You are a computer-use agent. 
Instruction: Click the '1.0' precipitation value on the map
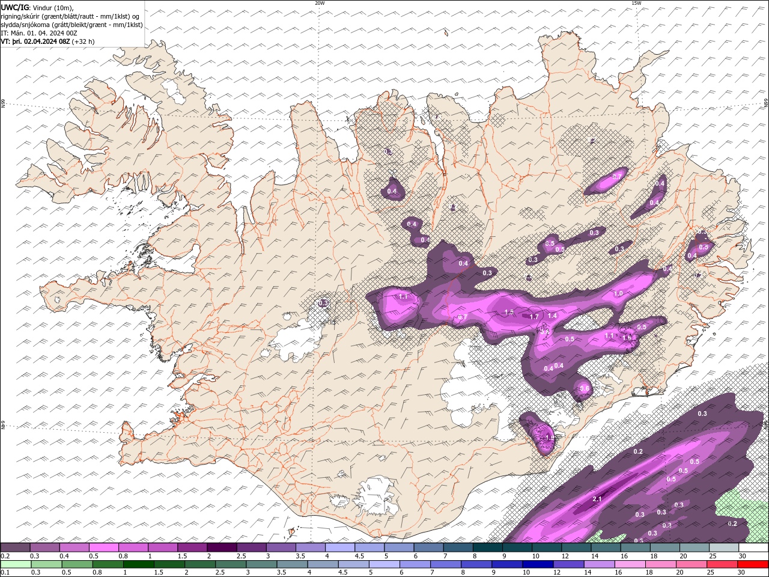pos(618,293)
